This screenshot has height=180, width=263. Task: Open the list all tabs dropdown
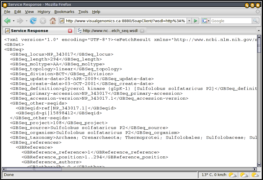click(x=258, y=31)
